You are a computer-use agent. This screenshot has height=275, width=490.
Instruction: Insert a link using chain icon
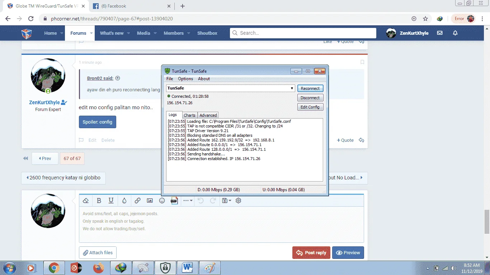(137, 201)
